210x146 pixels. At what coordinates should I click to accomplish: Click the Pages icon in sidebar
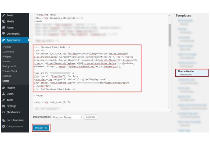pyautogui.click(x=4, y=28)
